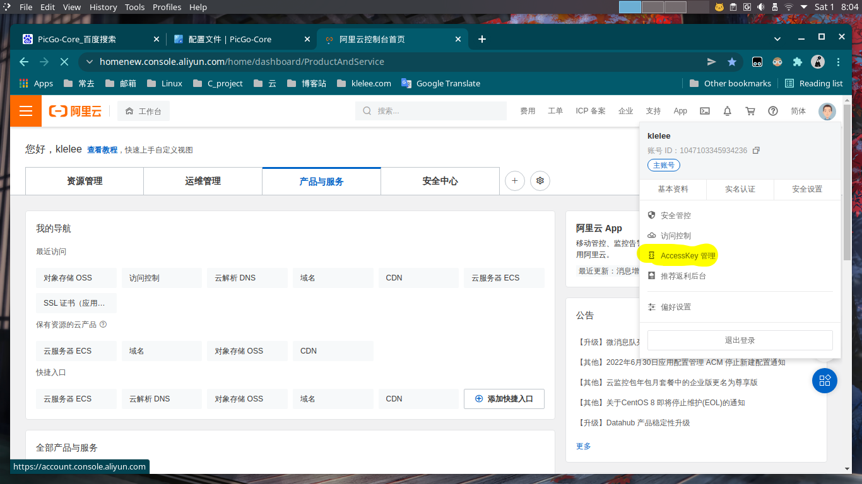Open the notification bell
The width and height of the screenshot is (862, 484).
[x=728, y=111]
